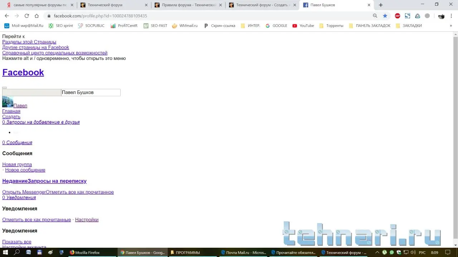The image size is (458, 257).
Task: Open the Chrome three-dot menu
Action: coord(451,16)
